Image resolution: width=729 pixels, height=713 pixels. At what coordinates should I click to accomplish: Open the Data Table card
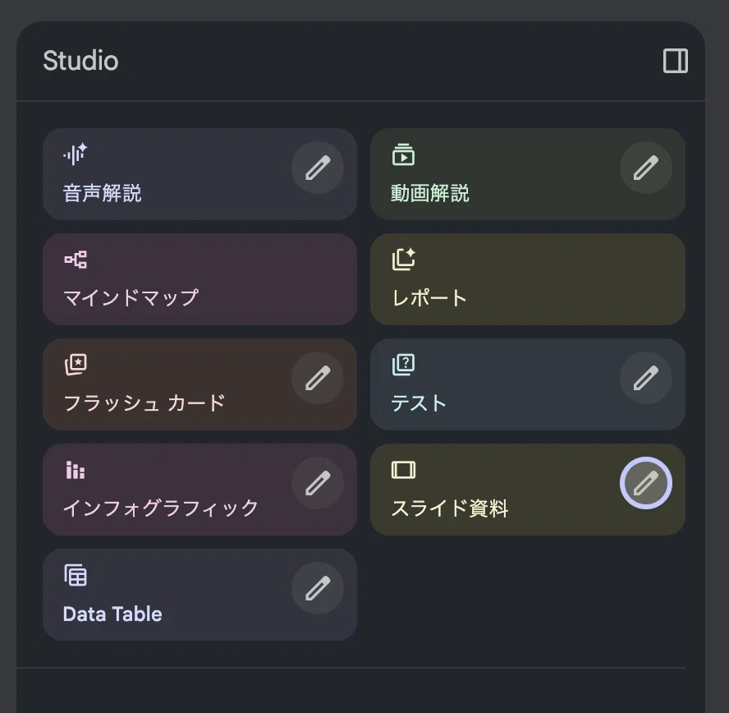[200, 595]
